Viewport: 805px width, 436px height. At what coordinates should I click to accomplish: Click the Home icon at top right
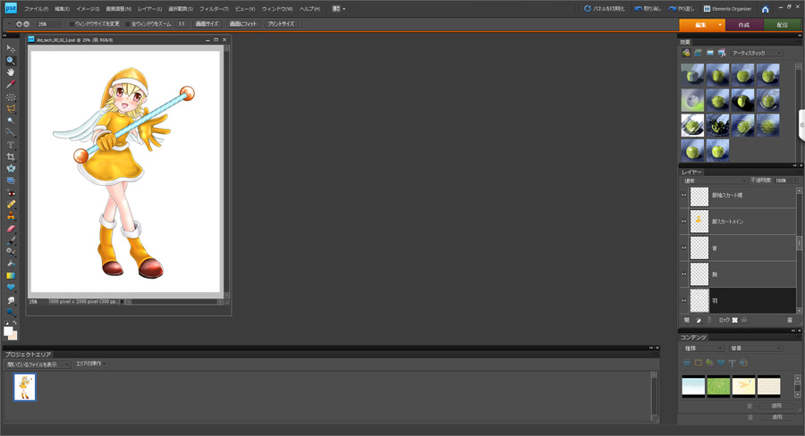(x=765, y=9)
